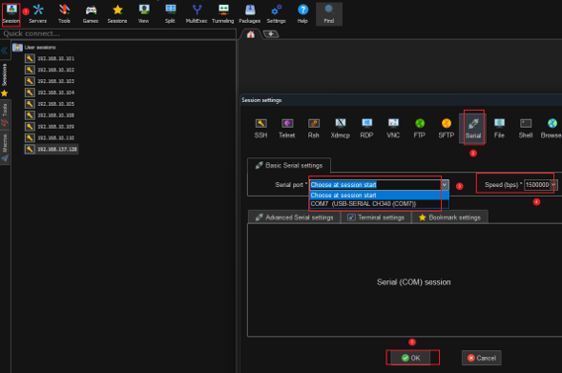Open the Help toolbar icon
562x373 pixels.
click(302, 14)
